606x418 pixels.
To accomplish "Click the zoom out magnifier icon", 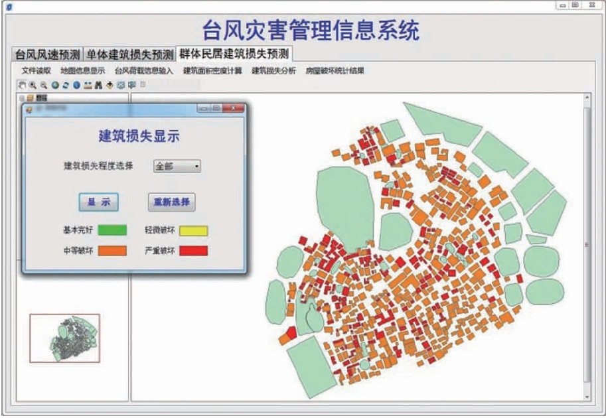I will click(43, 85).
